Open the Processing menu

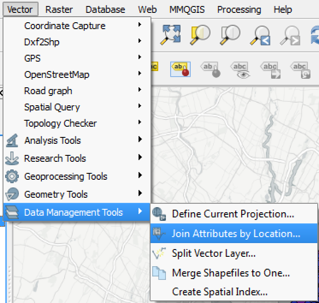coord(239,9)
